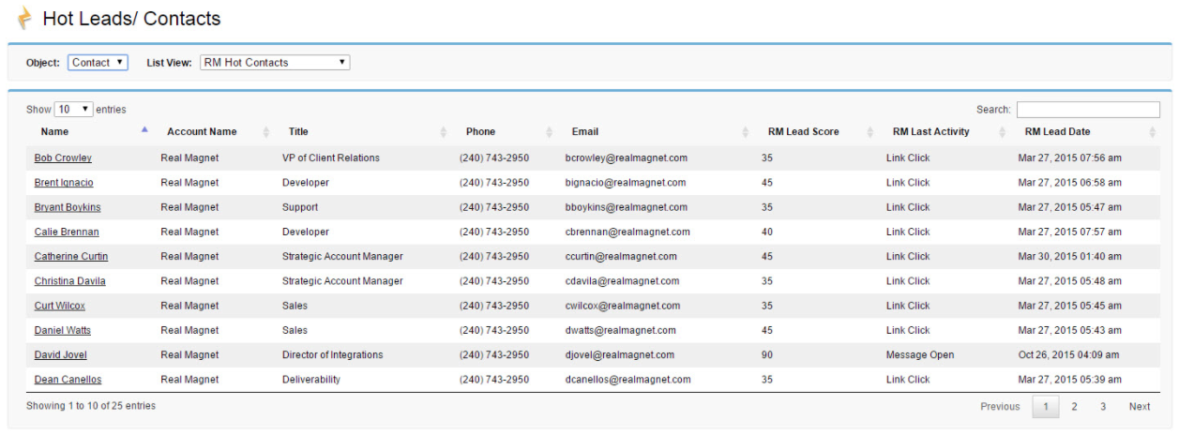Click the Email column header
This screenshot has height=435, width=1179.
click(x=585, y=132)
